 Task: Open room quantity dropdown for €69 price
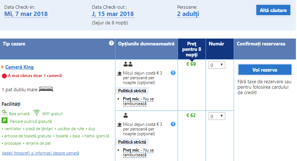[x=217, y=65]
